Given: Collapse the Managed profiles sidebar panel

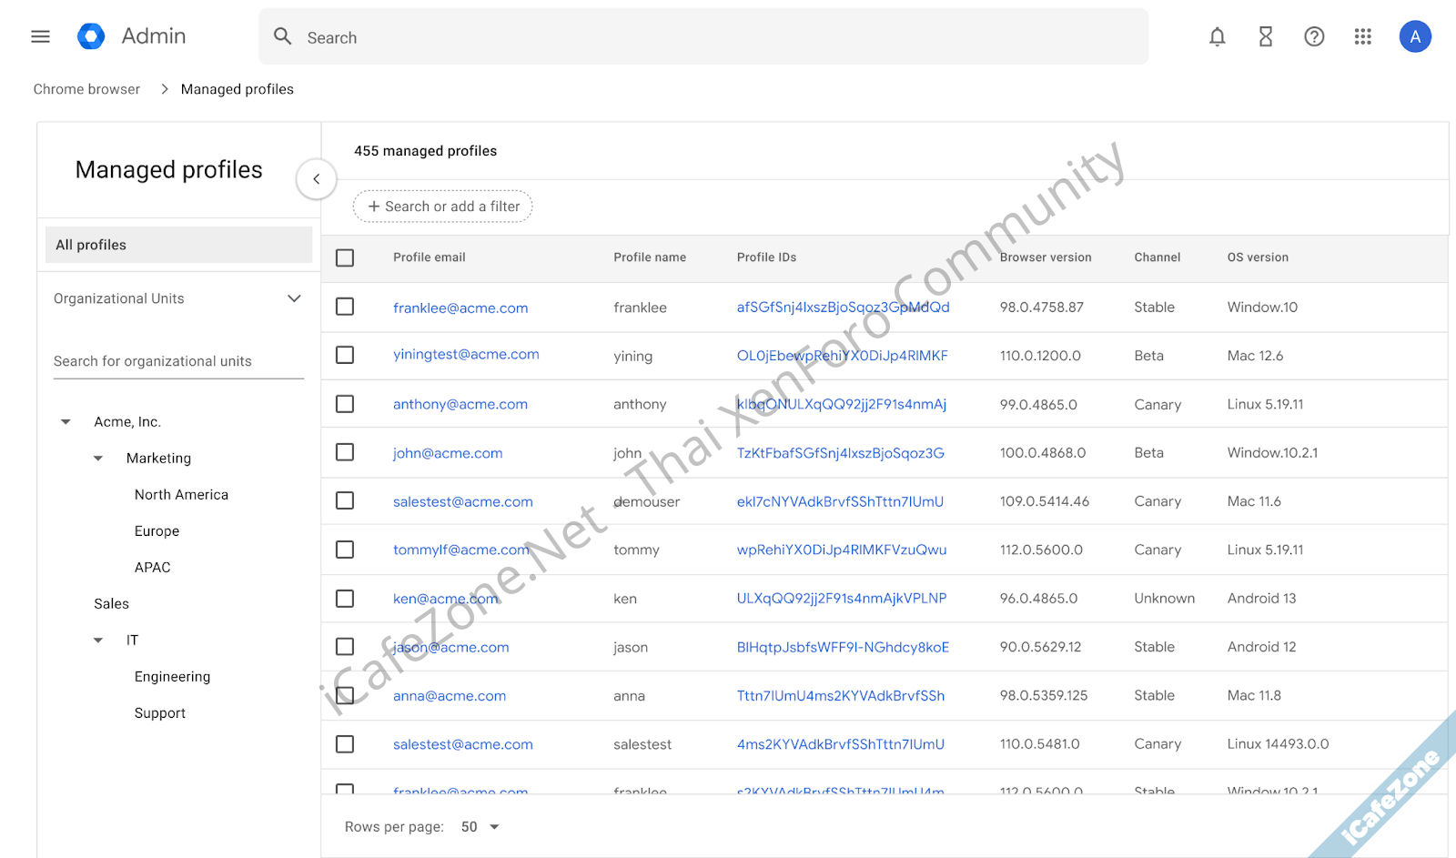Looking at the screenshot, I should tap(316, 179).
